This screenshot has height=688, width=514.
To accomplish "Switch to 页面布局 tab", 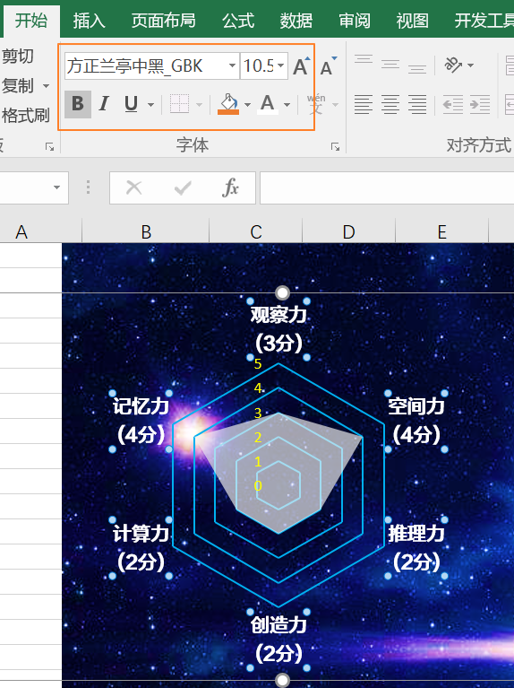I will coord(163,21).
